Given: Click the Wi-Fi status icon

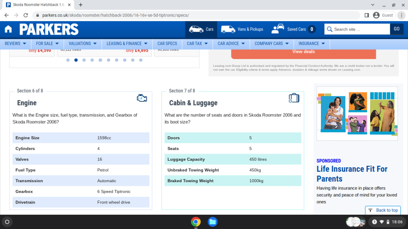Looking at the screenshot, I should pos(381,222).
